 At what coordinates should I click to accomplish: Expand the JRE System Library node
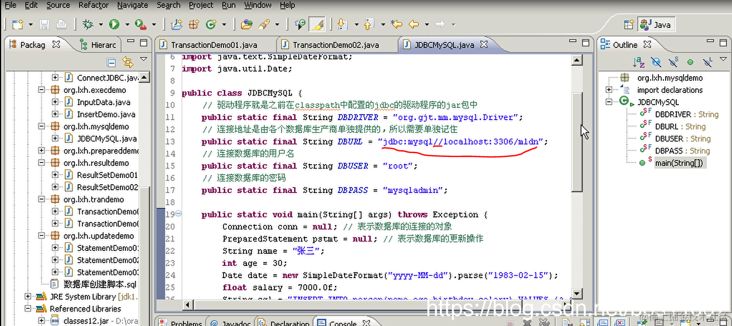28,297
